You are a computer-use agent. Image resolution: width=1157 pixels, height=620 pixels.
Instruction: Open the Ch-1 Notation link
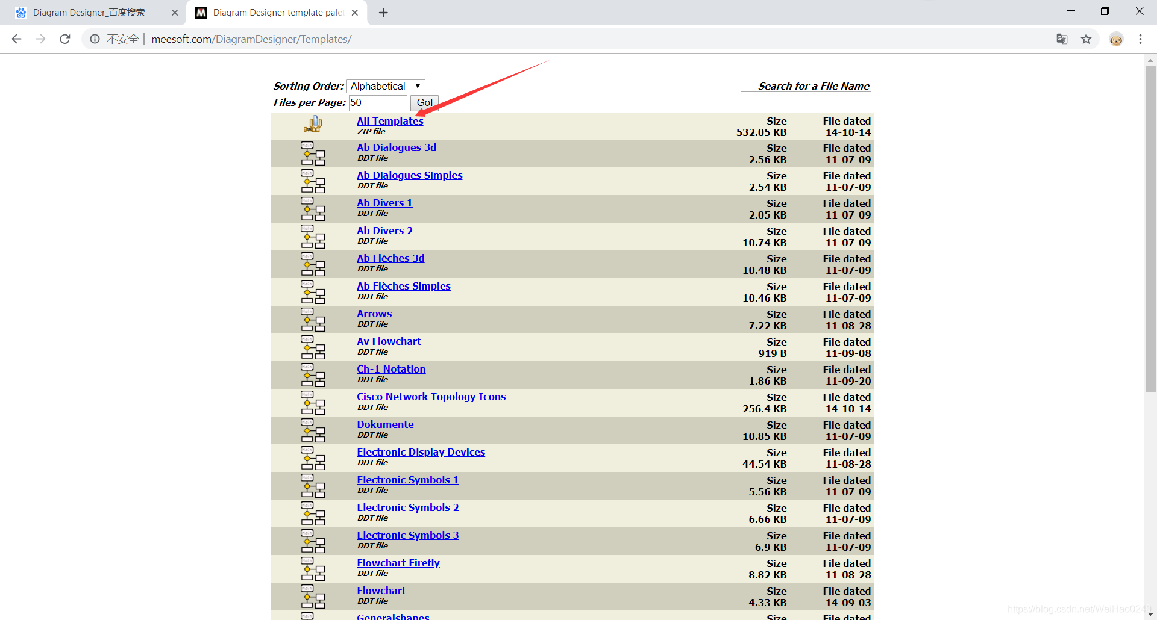(391, 369)
